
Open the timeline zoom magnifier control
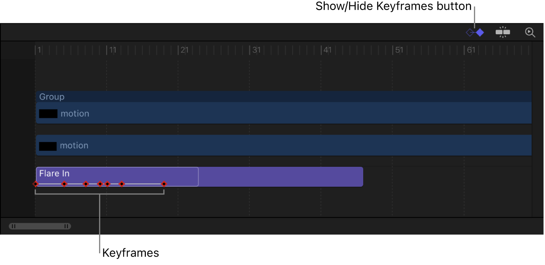coord(530,32)
